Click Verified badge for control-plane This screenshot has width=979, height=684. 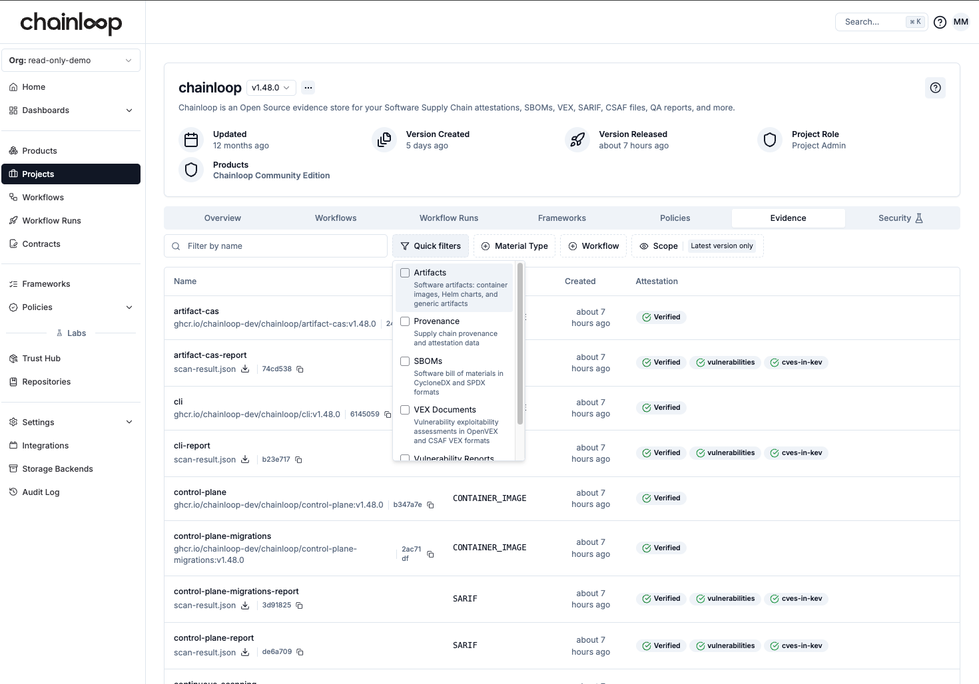coord(661,498)
